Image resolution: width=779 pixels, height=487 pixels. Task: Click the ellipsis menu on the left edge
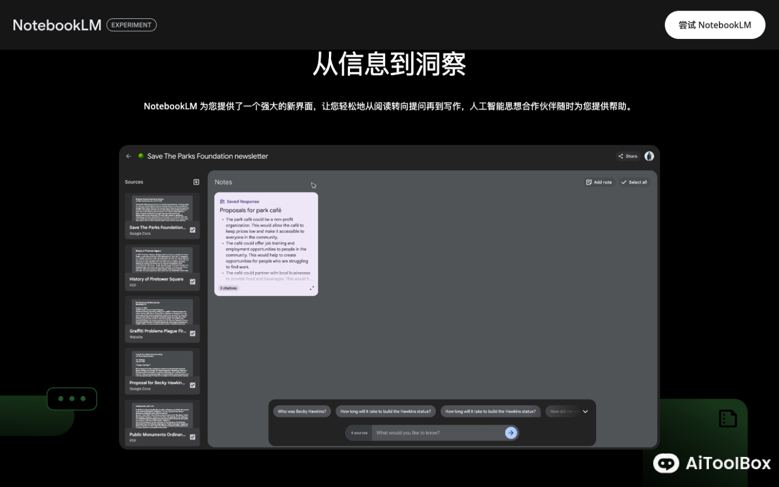(72, 399)
